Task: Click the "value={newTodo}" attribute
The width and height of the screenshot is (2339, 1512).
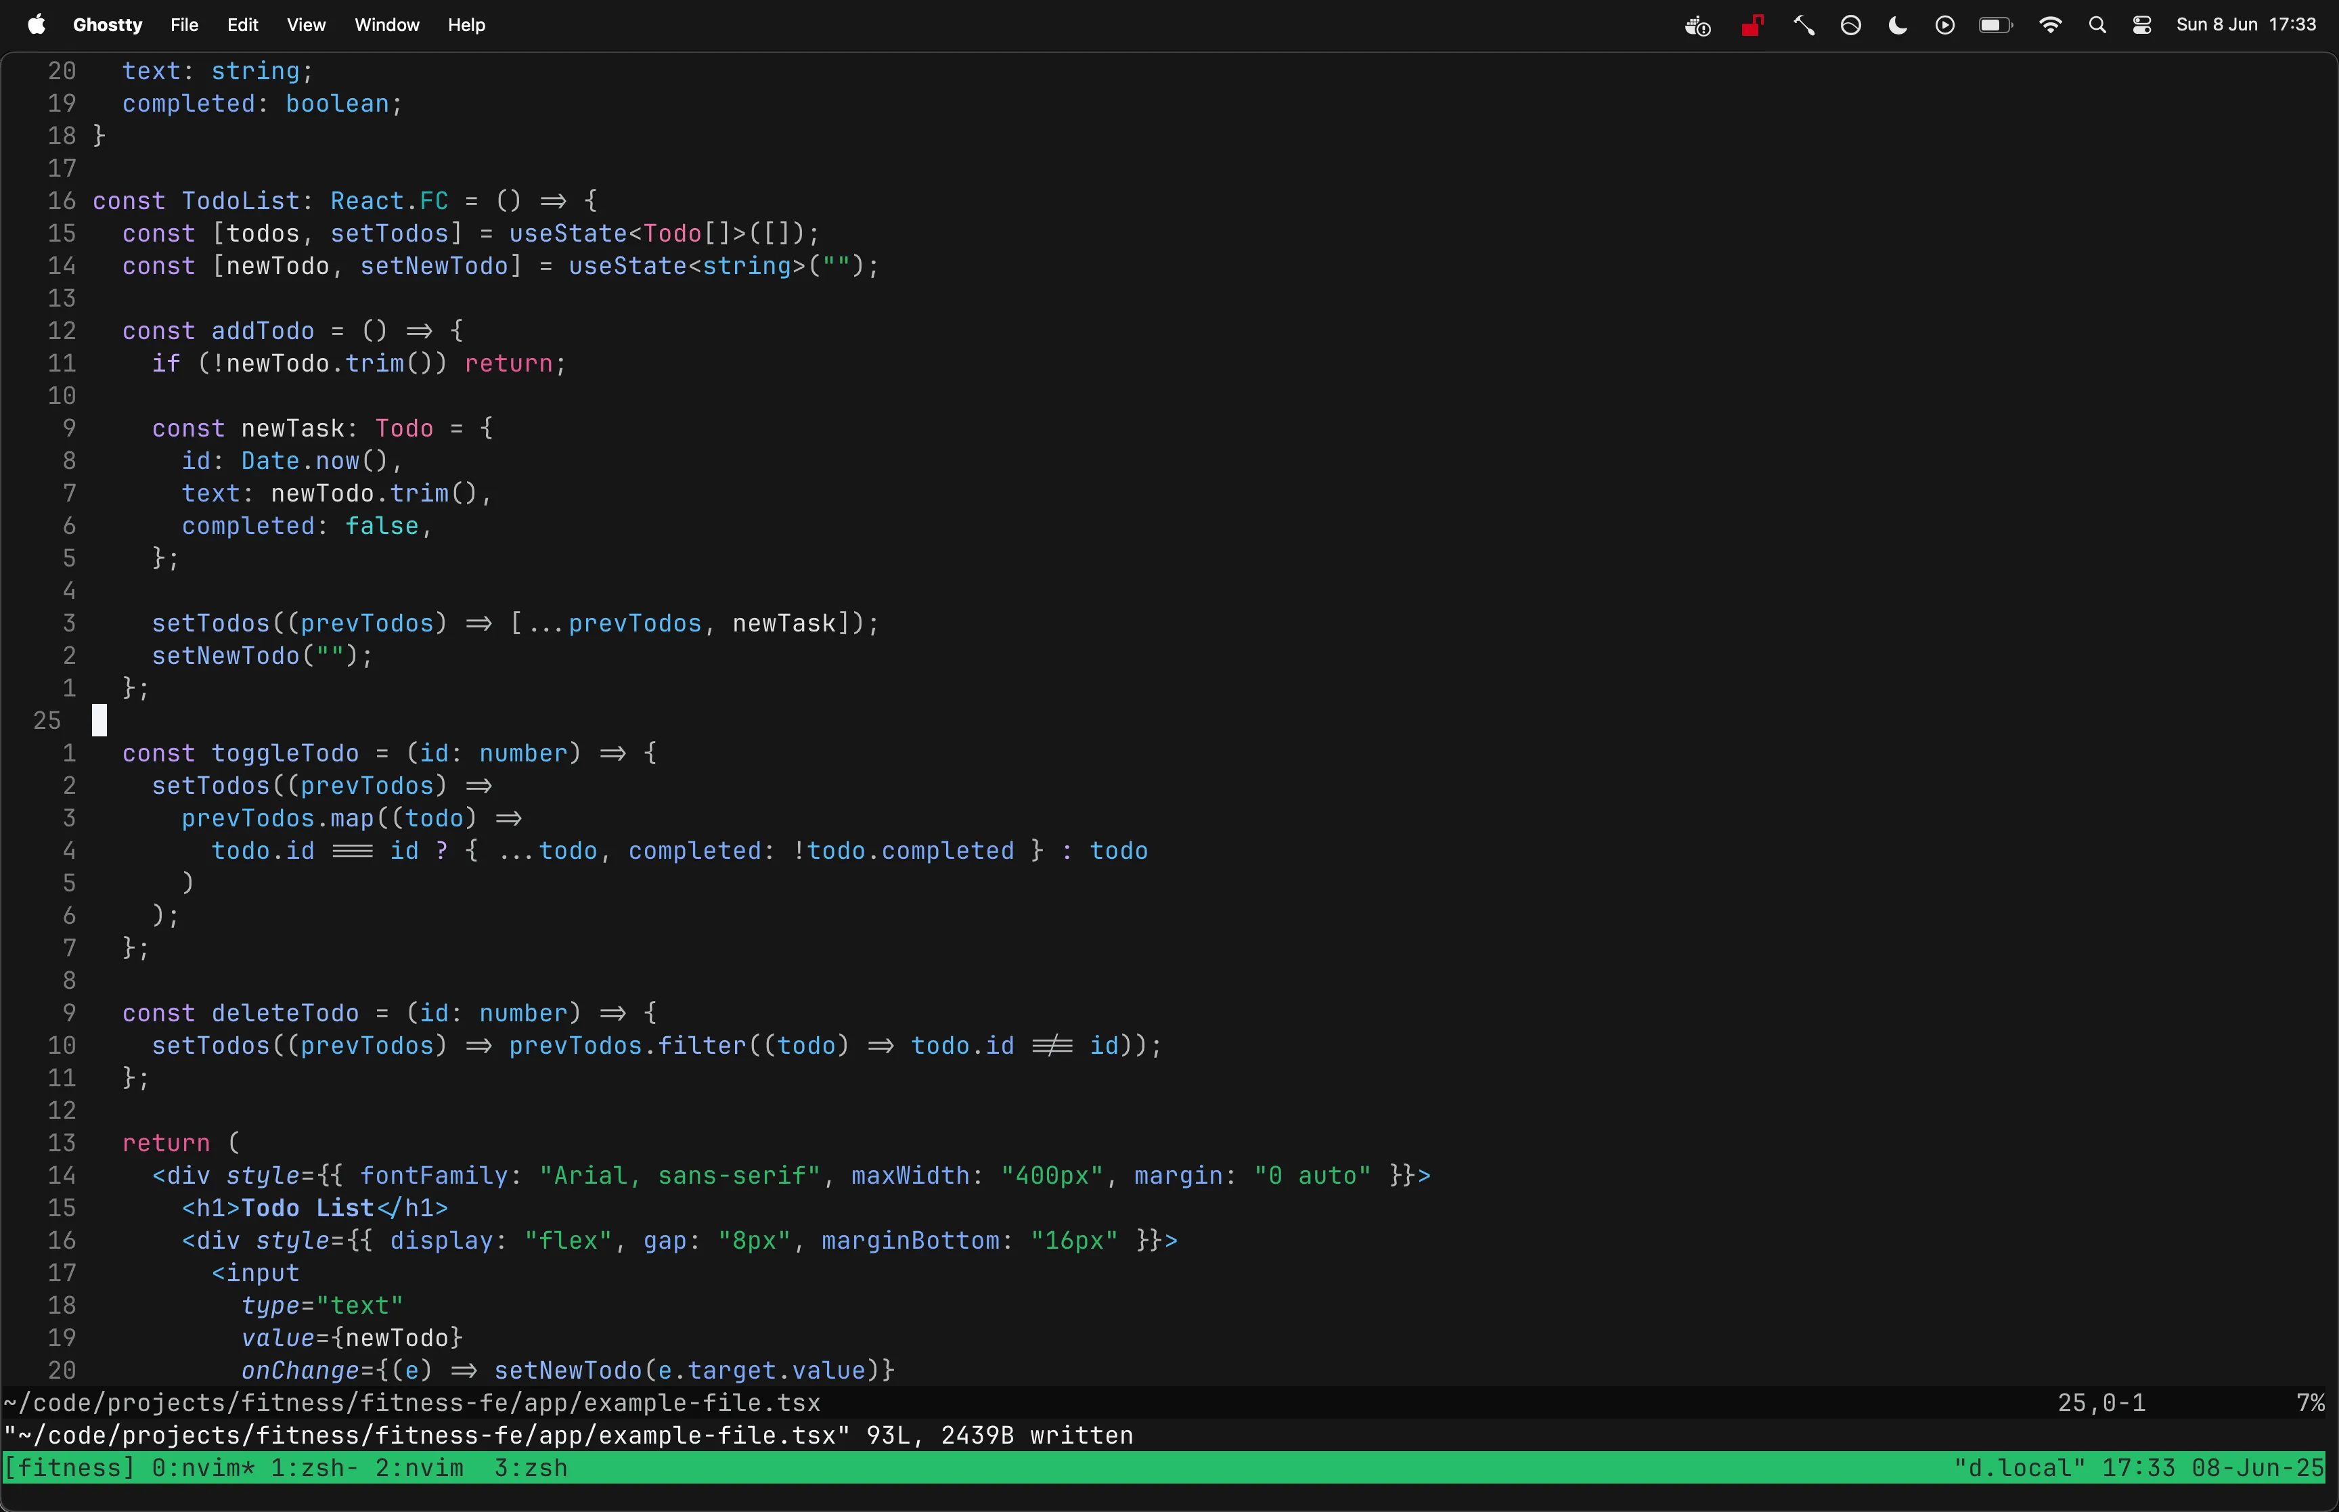Action: 351,1338
